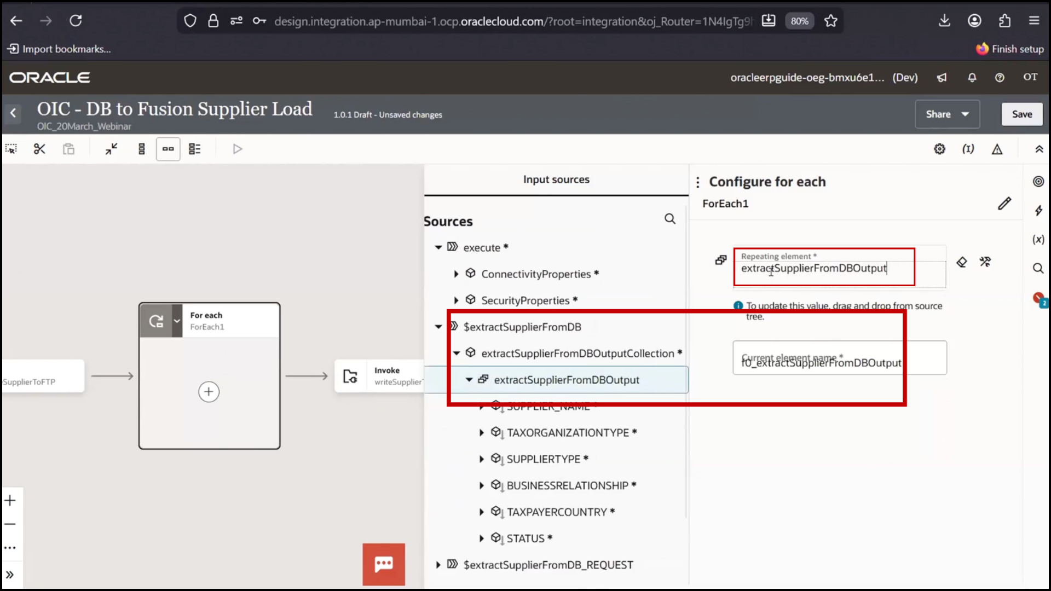1051x591 pixels.
Task: Open the browser hamburger menu
Action: click(1034, 21)
